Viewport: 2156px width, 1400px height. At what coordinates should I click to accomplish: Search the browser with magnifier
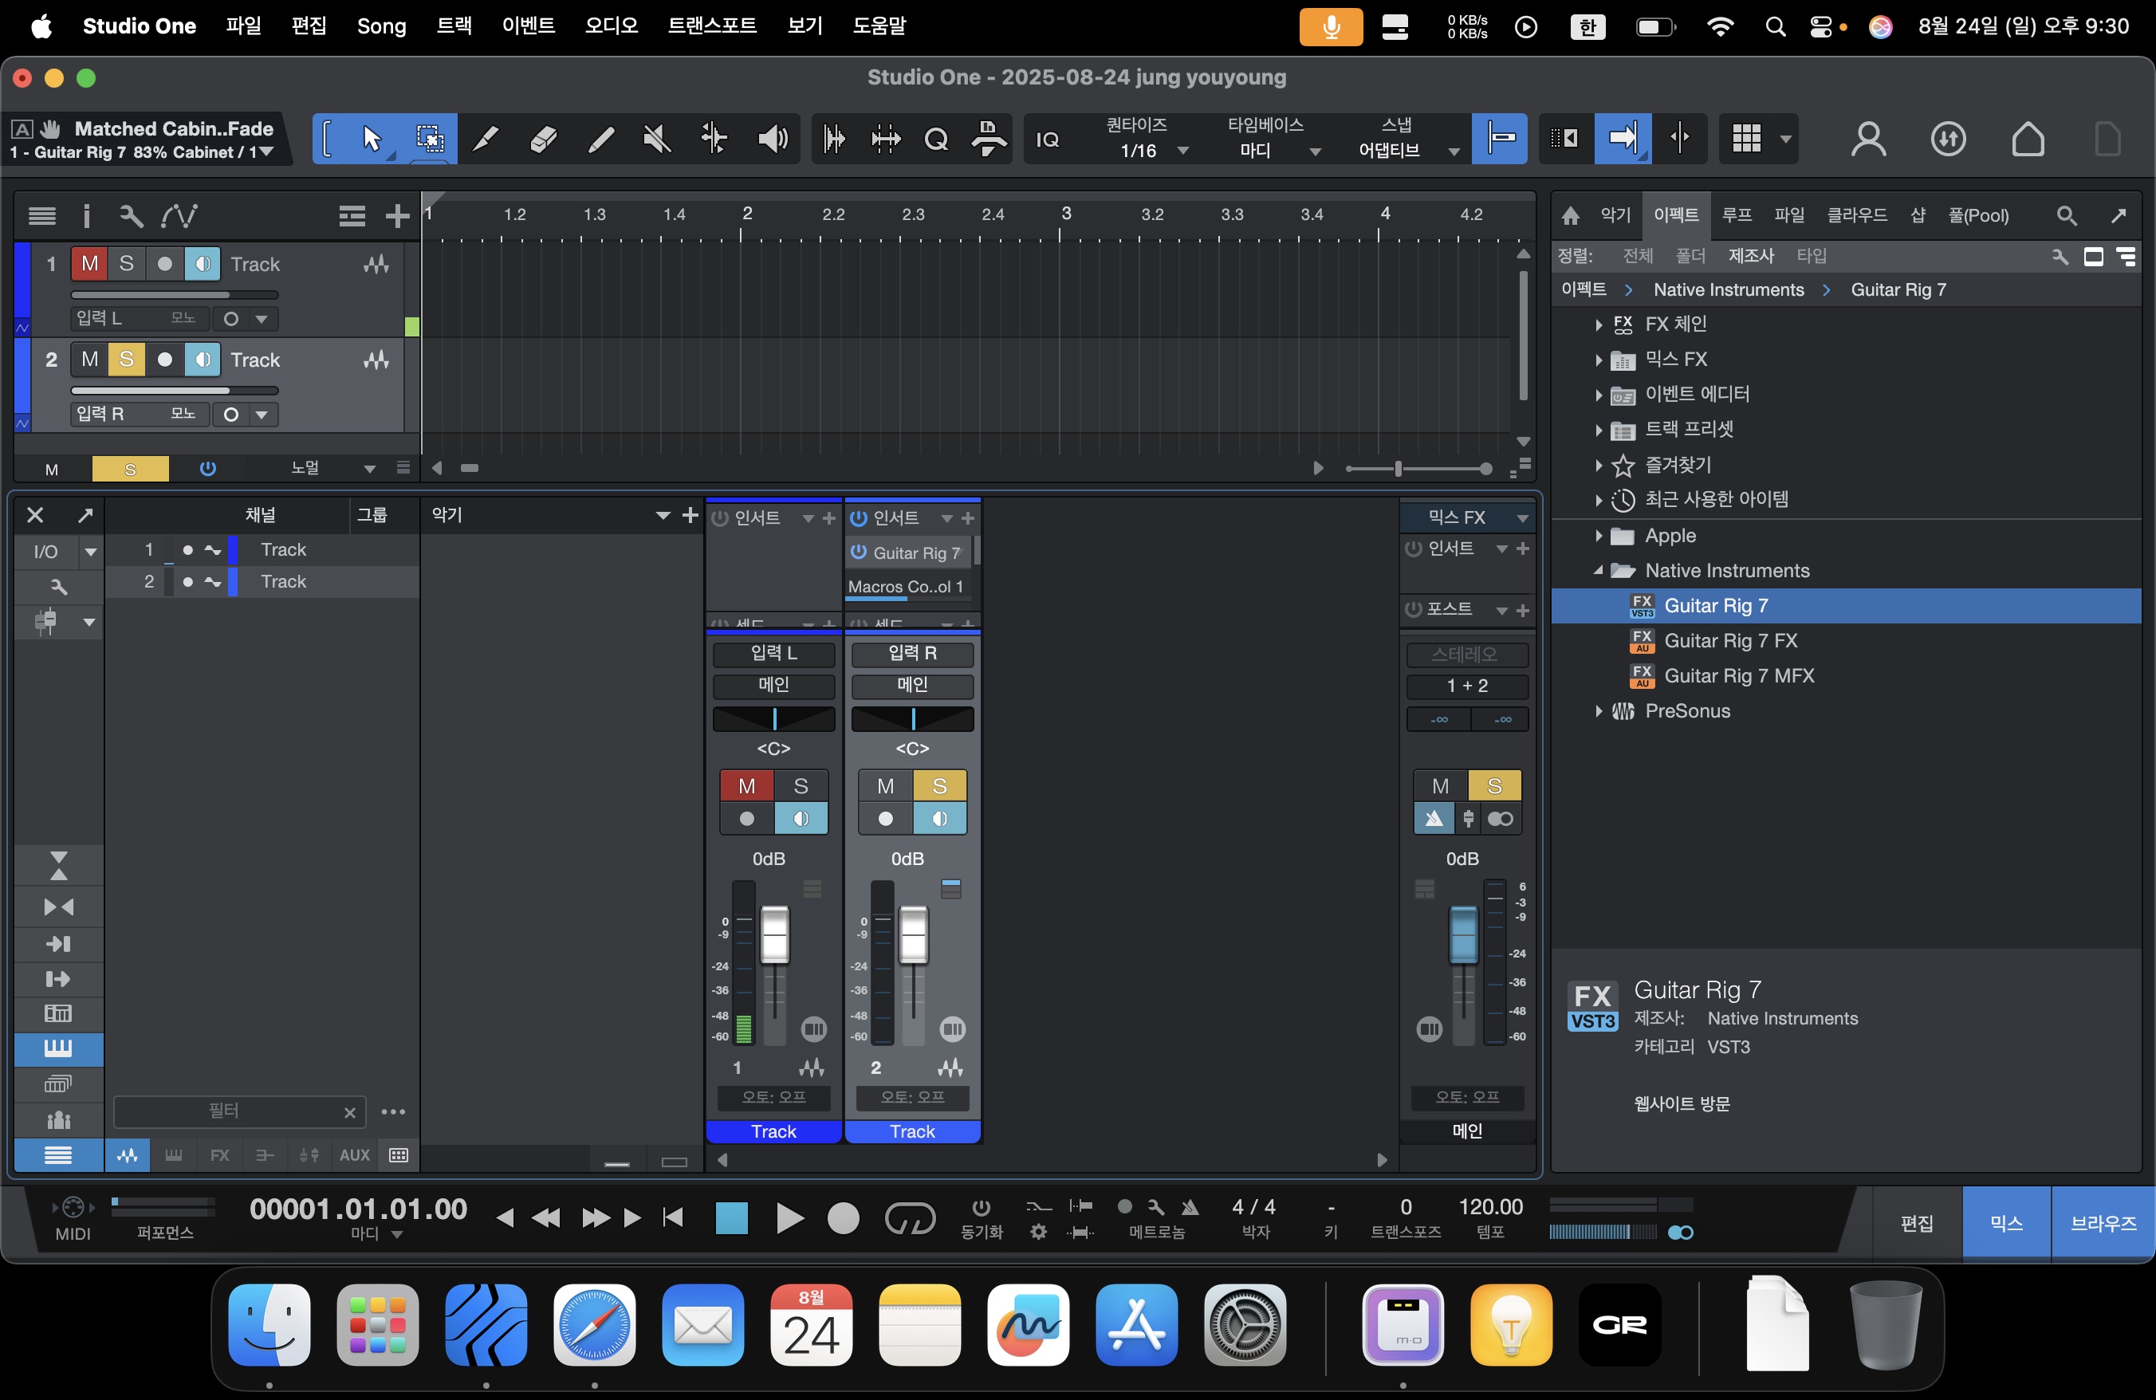[x=2067, y=215]
